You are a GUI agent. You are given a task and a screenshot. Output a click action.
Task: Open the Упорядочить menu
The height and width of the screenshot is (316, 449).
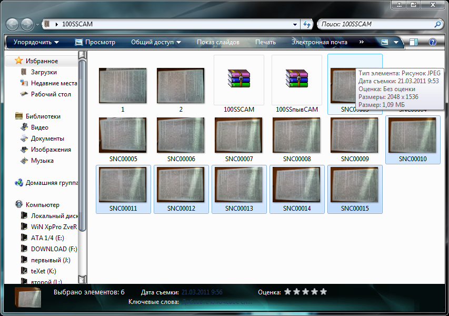coord(36,42)
